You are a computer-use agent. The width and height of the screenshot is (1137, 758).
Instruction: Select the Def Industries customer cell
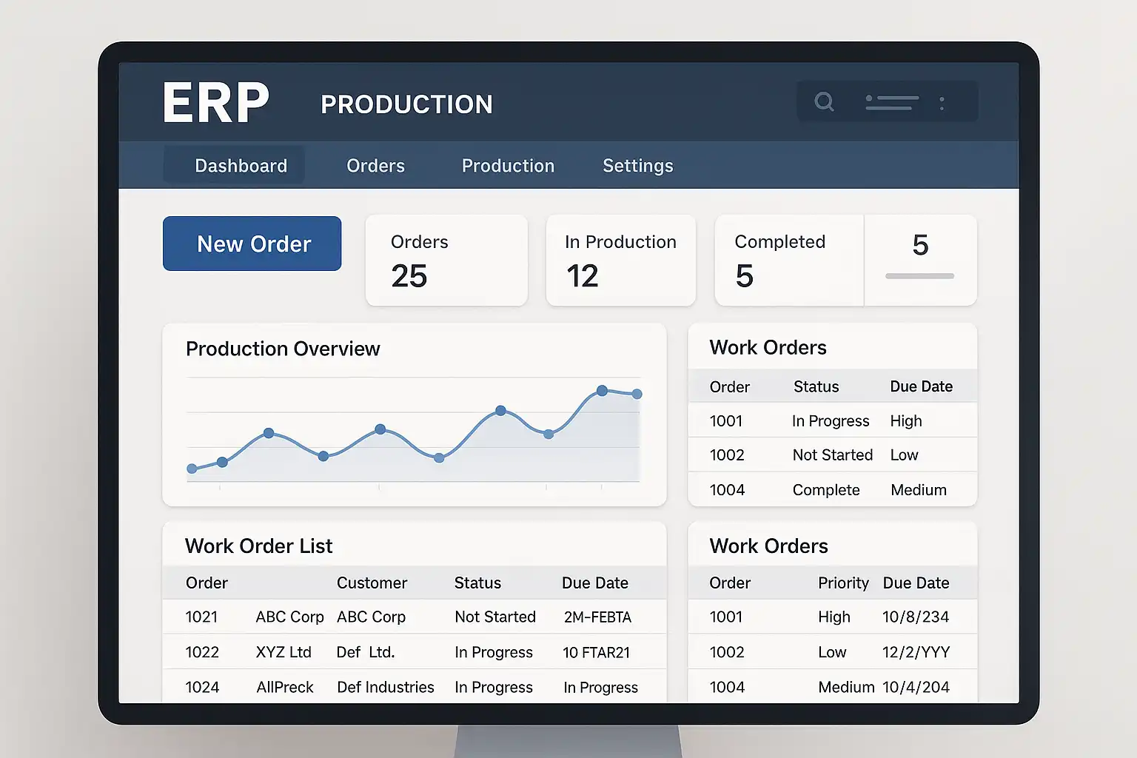click(385, 687)
